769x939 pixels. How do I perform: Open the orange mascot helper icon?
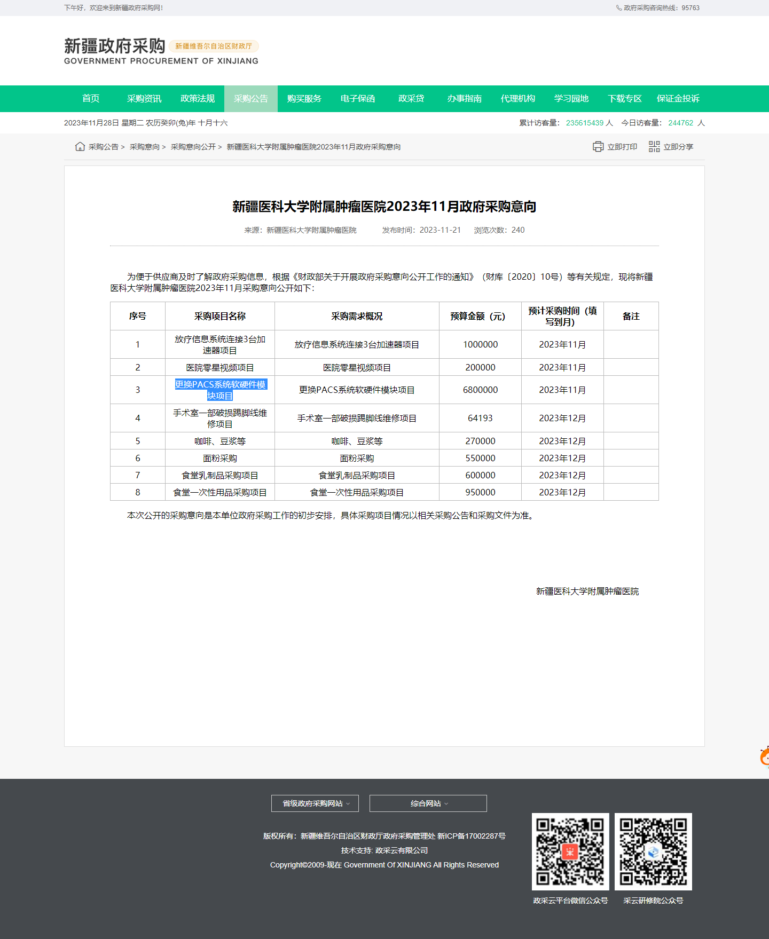coord(765,757)
